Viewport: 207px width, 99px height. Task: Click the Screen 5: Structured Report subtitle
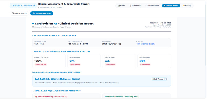(50, 8)
